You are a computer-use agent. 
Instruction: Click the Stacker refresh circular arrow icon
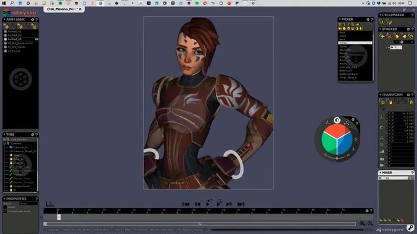pos(411,36)
